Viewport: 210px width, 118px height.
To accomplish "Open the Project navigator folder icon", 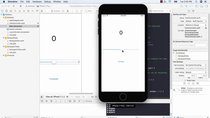I will [2, 11].
